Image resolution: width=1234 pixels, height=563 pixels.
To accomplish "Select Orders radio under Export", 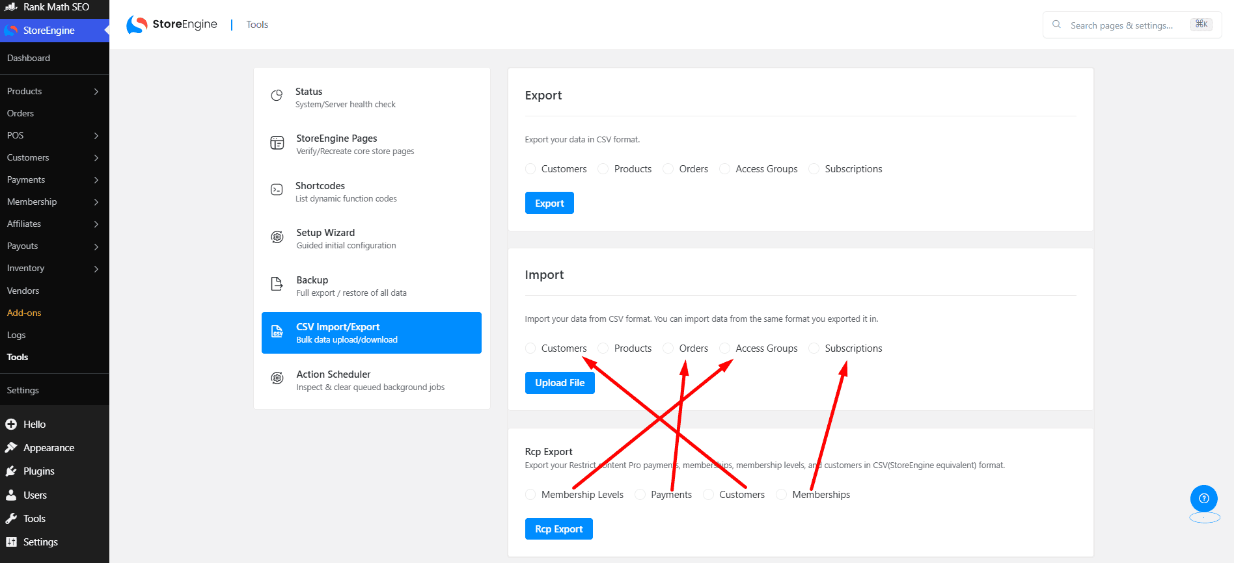I will (668, 169).
